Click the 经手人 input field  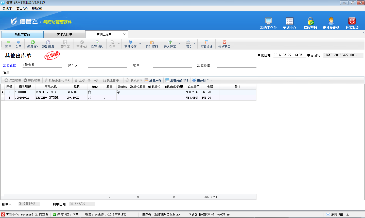tap(107, 65)
